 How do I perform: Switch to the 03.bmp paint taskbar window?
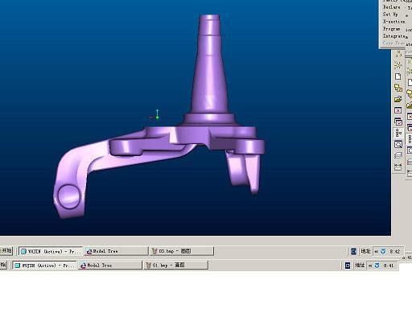click(182, 251)
